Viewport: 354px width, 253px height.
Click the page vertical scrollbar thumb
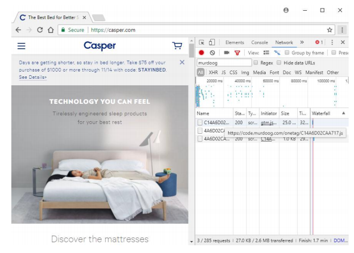click(x=192, y=51)
